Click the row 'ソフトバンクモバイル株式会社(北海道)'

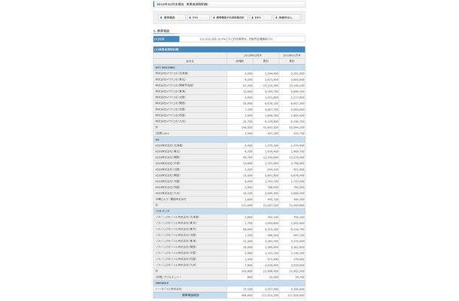click(229, 217)
